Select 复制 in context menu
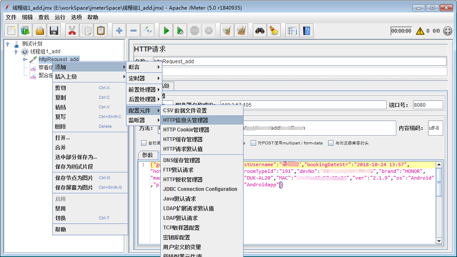Screen dimensions: 457x257 coord(90,98)
